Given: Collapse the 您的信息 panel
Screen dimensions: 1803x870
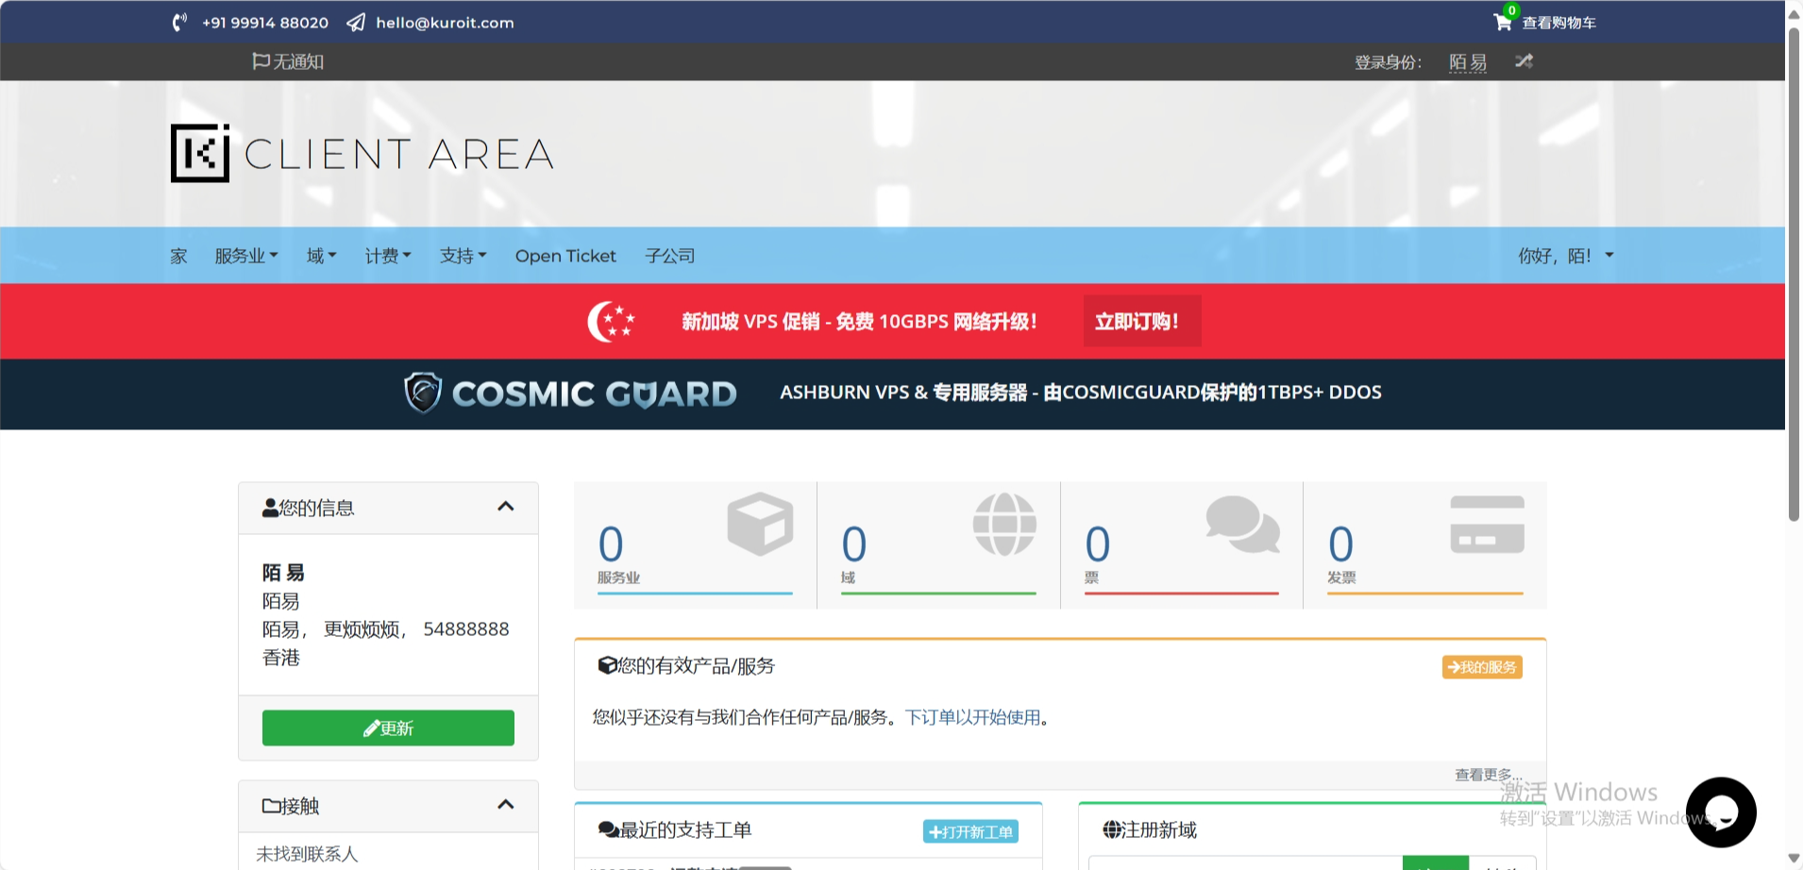Looking at the screenshot, I should pos(506,507).
